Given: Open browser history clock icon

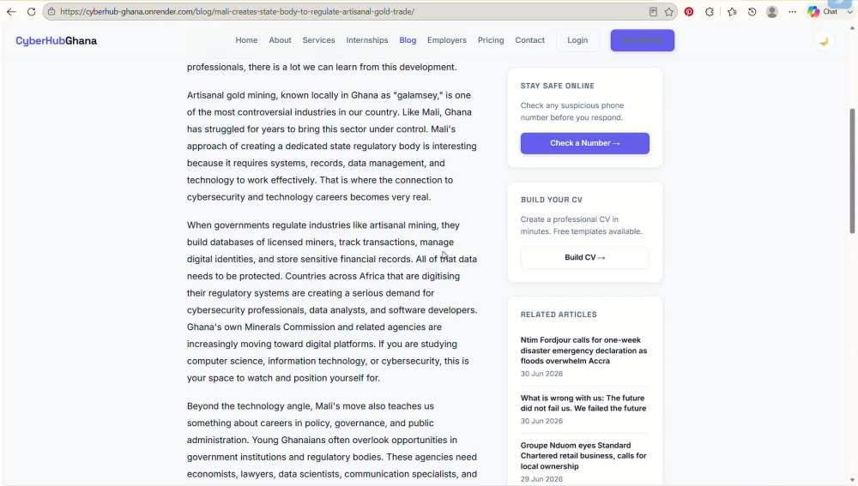Looking at the screenshot, I should 752,11.
